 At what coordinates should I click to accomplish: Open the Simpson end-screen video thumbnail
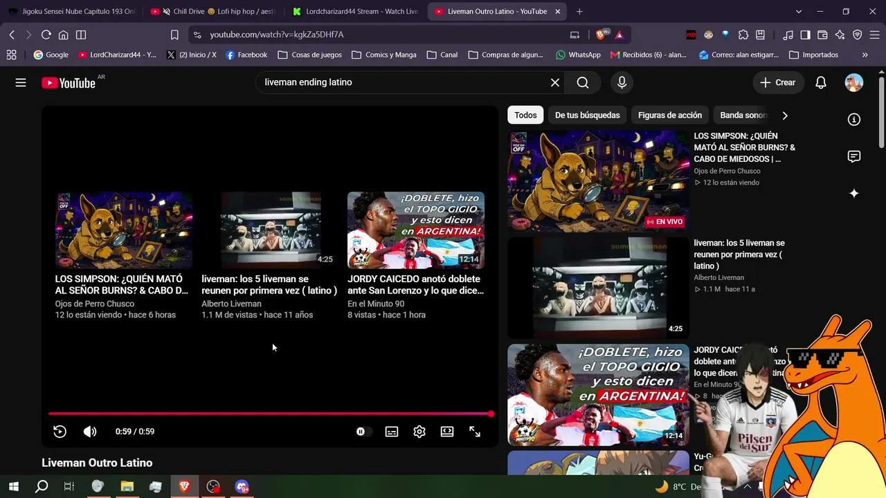point(124,230)
